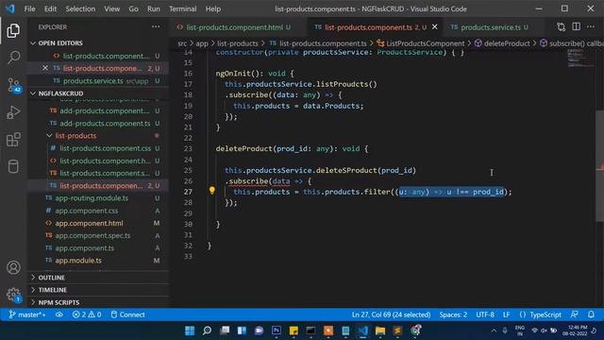
Task: Switch to list-products.component.html tab
Action: (234, 27)
